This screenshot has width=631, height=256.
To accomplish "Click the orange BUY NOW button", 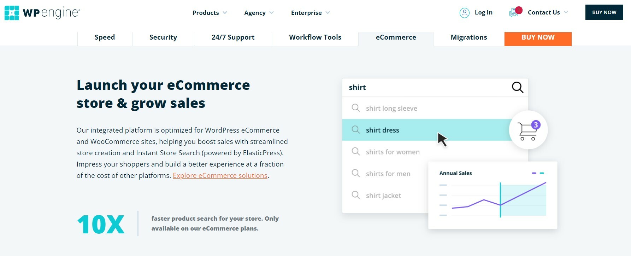I will coord(538,37).
